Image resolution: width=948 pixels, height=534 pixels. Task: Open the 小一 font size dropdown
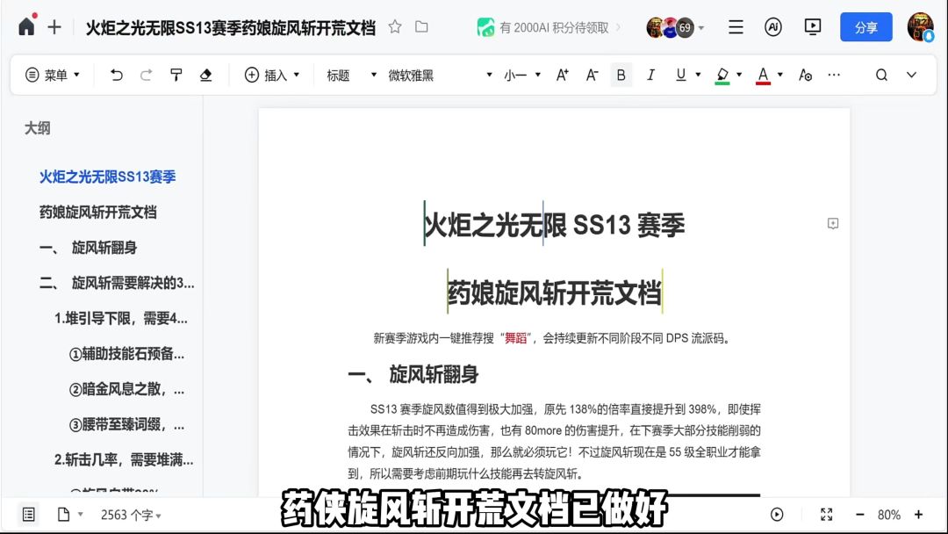pos(521,75)
